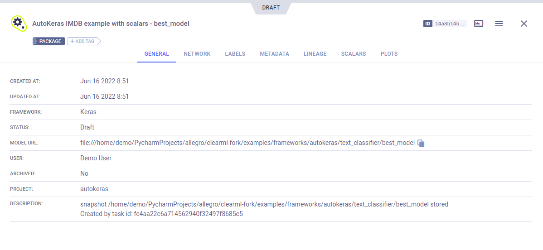The height and width of the screenshot is (250, 543).
Task: Click the description text starting with snapshot
Action: tap(264, 204)
